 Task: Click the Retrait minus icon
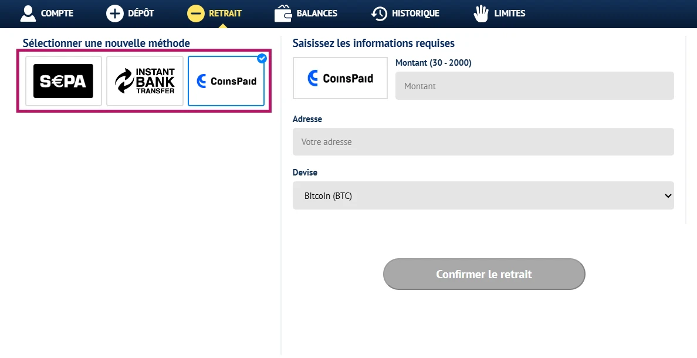coord(195,13)
